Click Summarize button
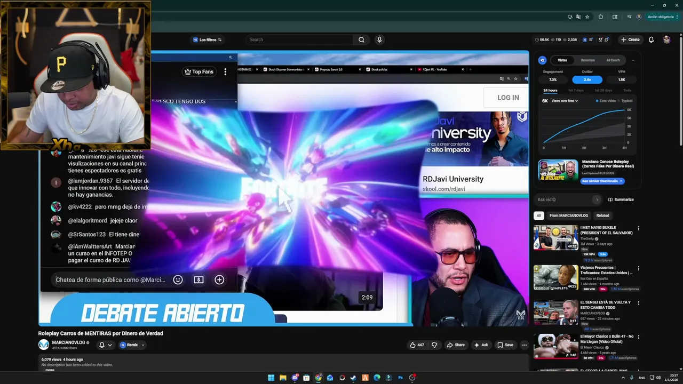683x384 pixels. 621,199
